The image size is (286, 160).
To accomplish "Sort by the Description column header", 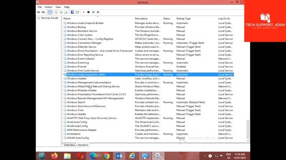I will 141,19.
